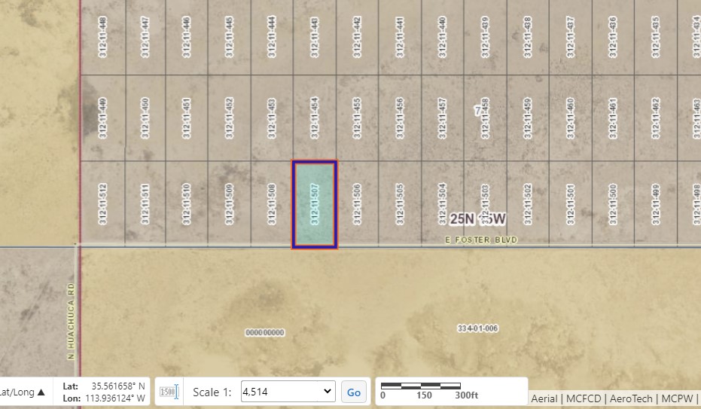This screenshot has height=409, width=701.
Task: Select the parcel labeled 000000000
Action: click(x=265, y=332)
